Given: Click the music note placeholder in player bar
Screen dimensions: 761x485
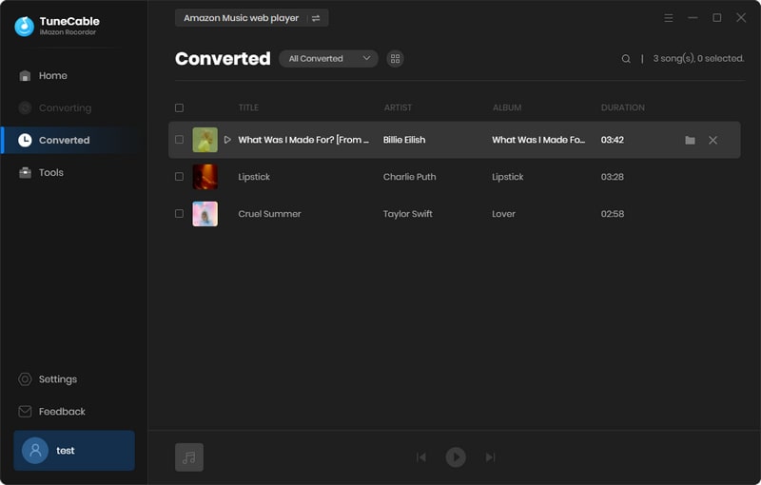Looking at the screenshot, I should pos(188,456).
